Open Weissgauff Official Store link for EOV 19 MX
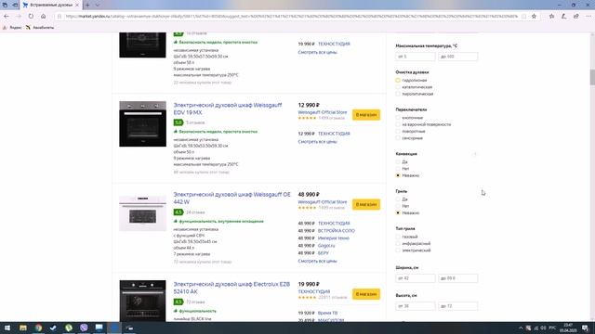595x334 pixels. (x=323, y=112)
